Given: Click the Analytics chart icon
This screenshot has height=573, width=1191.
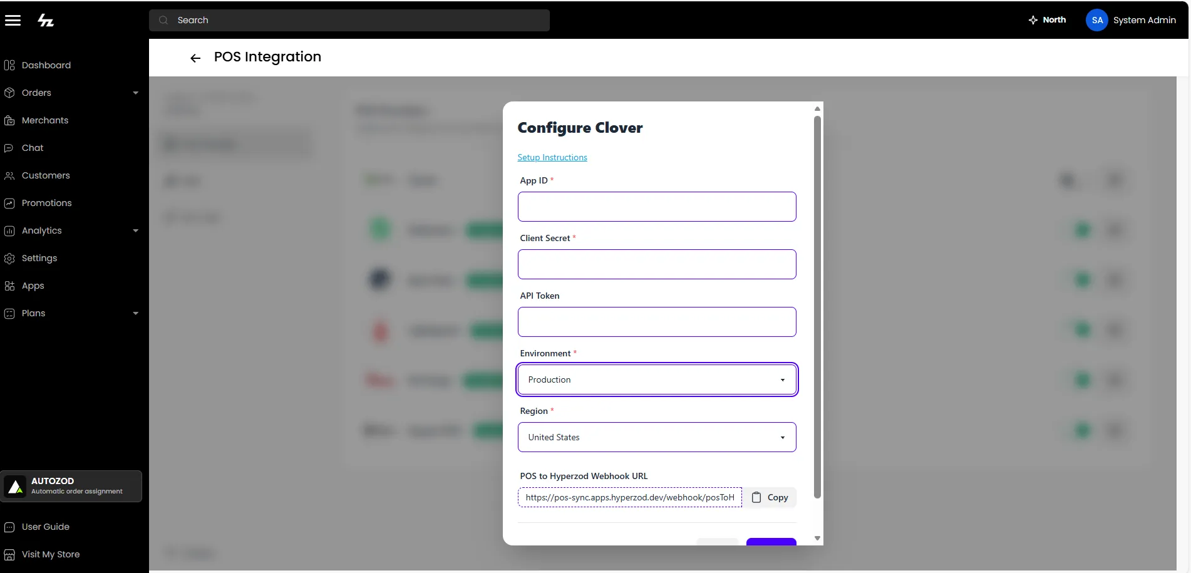Looking at the screenshot, I should (x=9, y=230).
